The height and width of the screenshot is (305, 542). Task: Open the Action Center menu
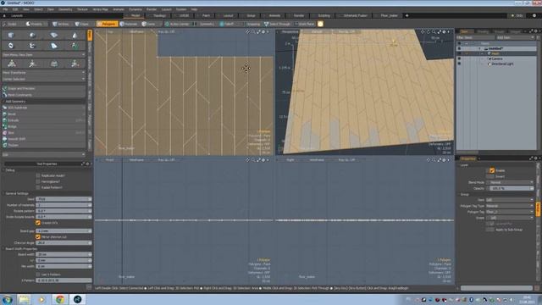(x=177, y=24)
